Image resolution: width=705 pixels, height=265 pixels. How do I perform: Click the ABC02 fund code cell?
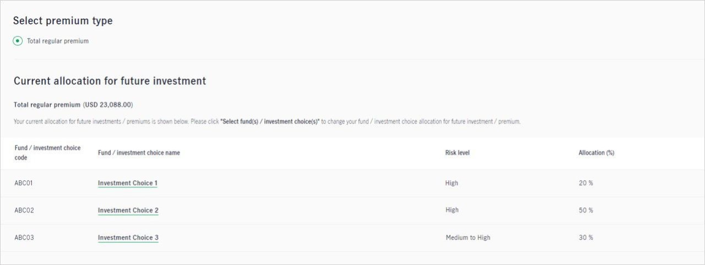pyautogui.click(x=24, y=210)
